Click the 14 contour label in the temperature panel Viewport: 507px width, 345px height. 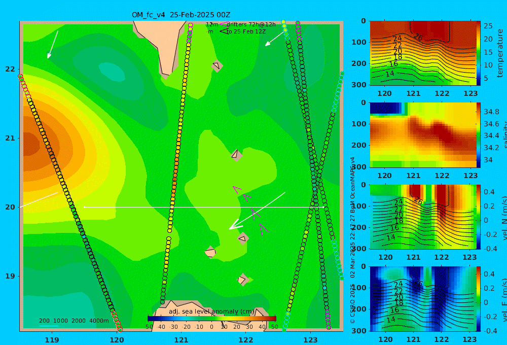pos(390,74)
